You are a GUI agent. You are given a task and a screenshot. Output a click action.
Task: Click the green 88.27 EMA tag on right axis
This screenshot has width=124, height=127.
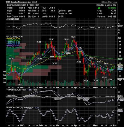121,59
